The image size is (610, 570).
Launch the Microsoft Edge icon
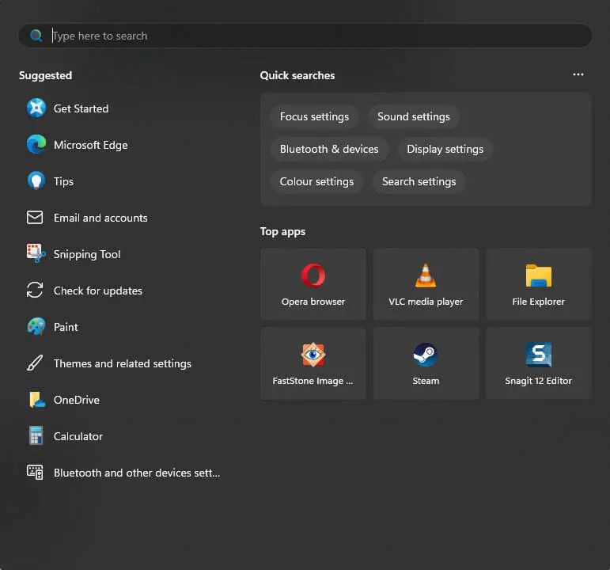click(x=36, y=144)
